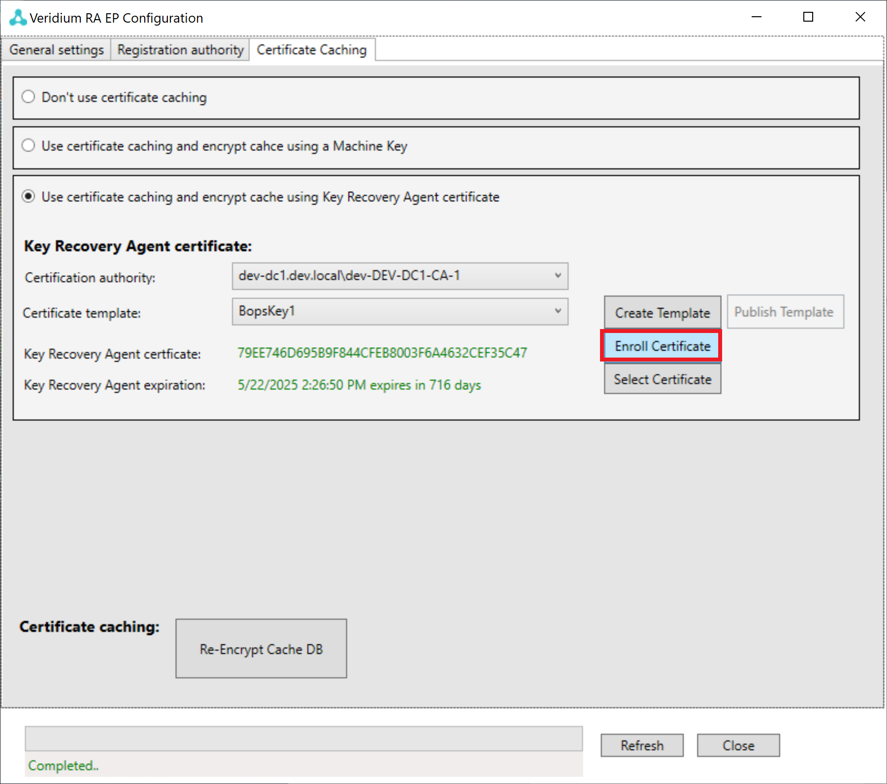Click the Publish Template button
Screen dimensions: 887x784
point(785,312)
